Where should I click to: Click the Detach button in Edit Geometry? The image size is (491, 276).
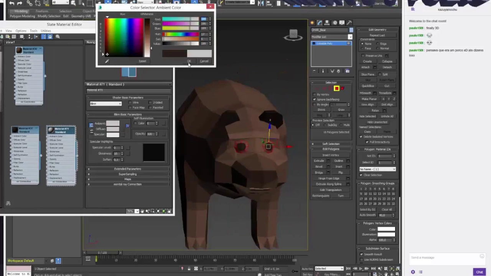pos(387,67)
